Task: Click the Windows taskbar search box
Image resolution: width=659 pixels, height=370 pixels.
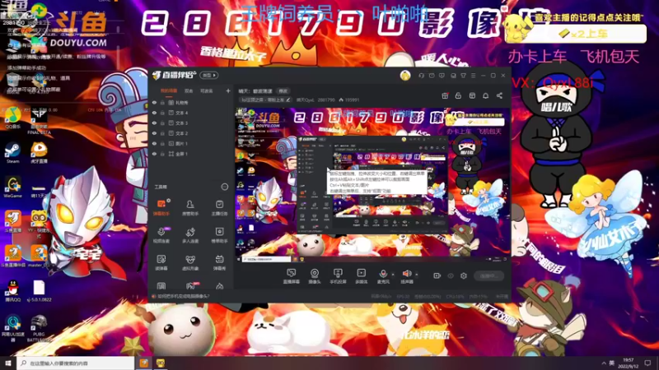Action: tap(76, 363)
